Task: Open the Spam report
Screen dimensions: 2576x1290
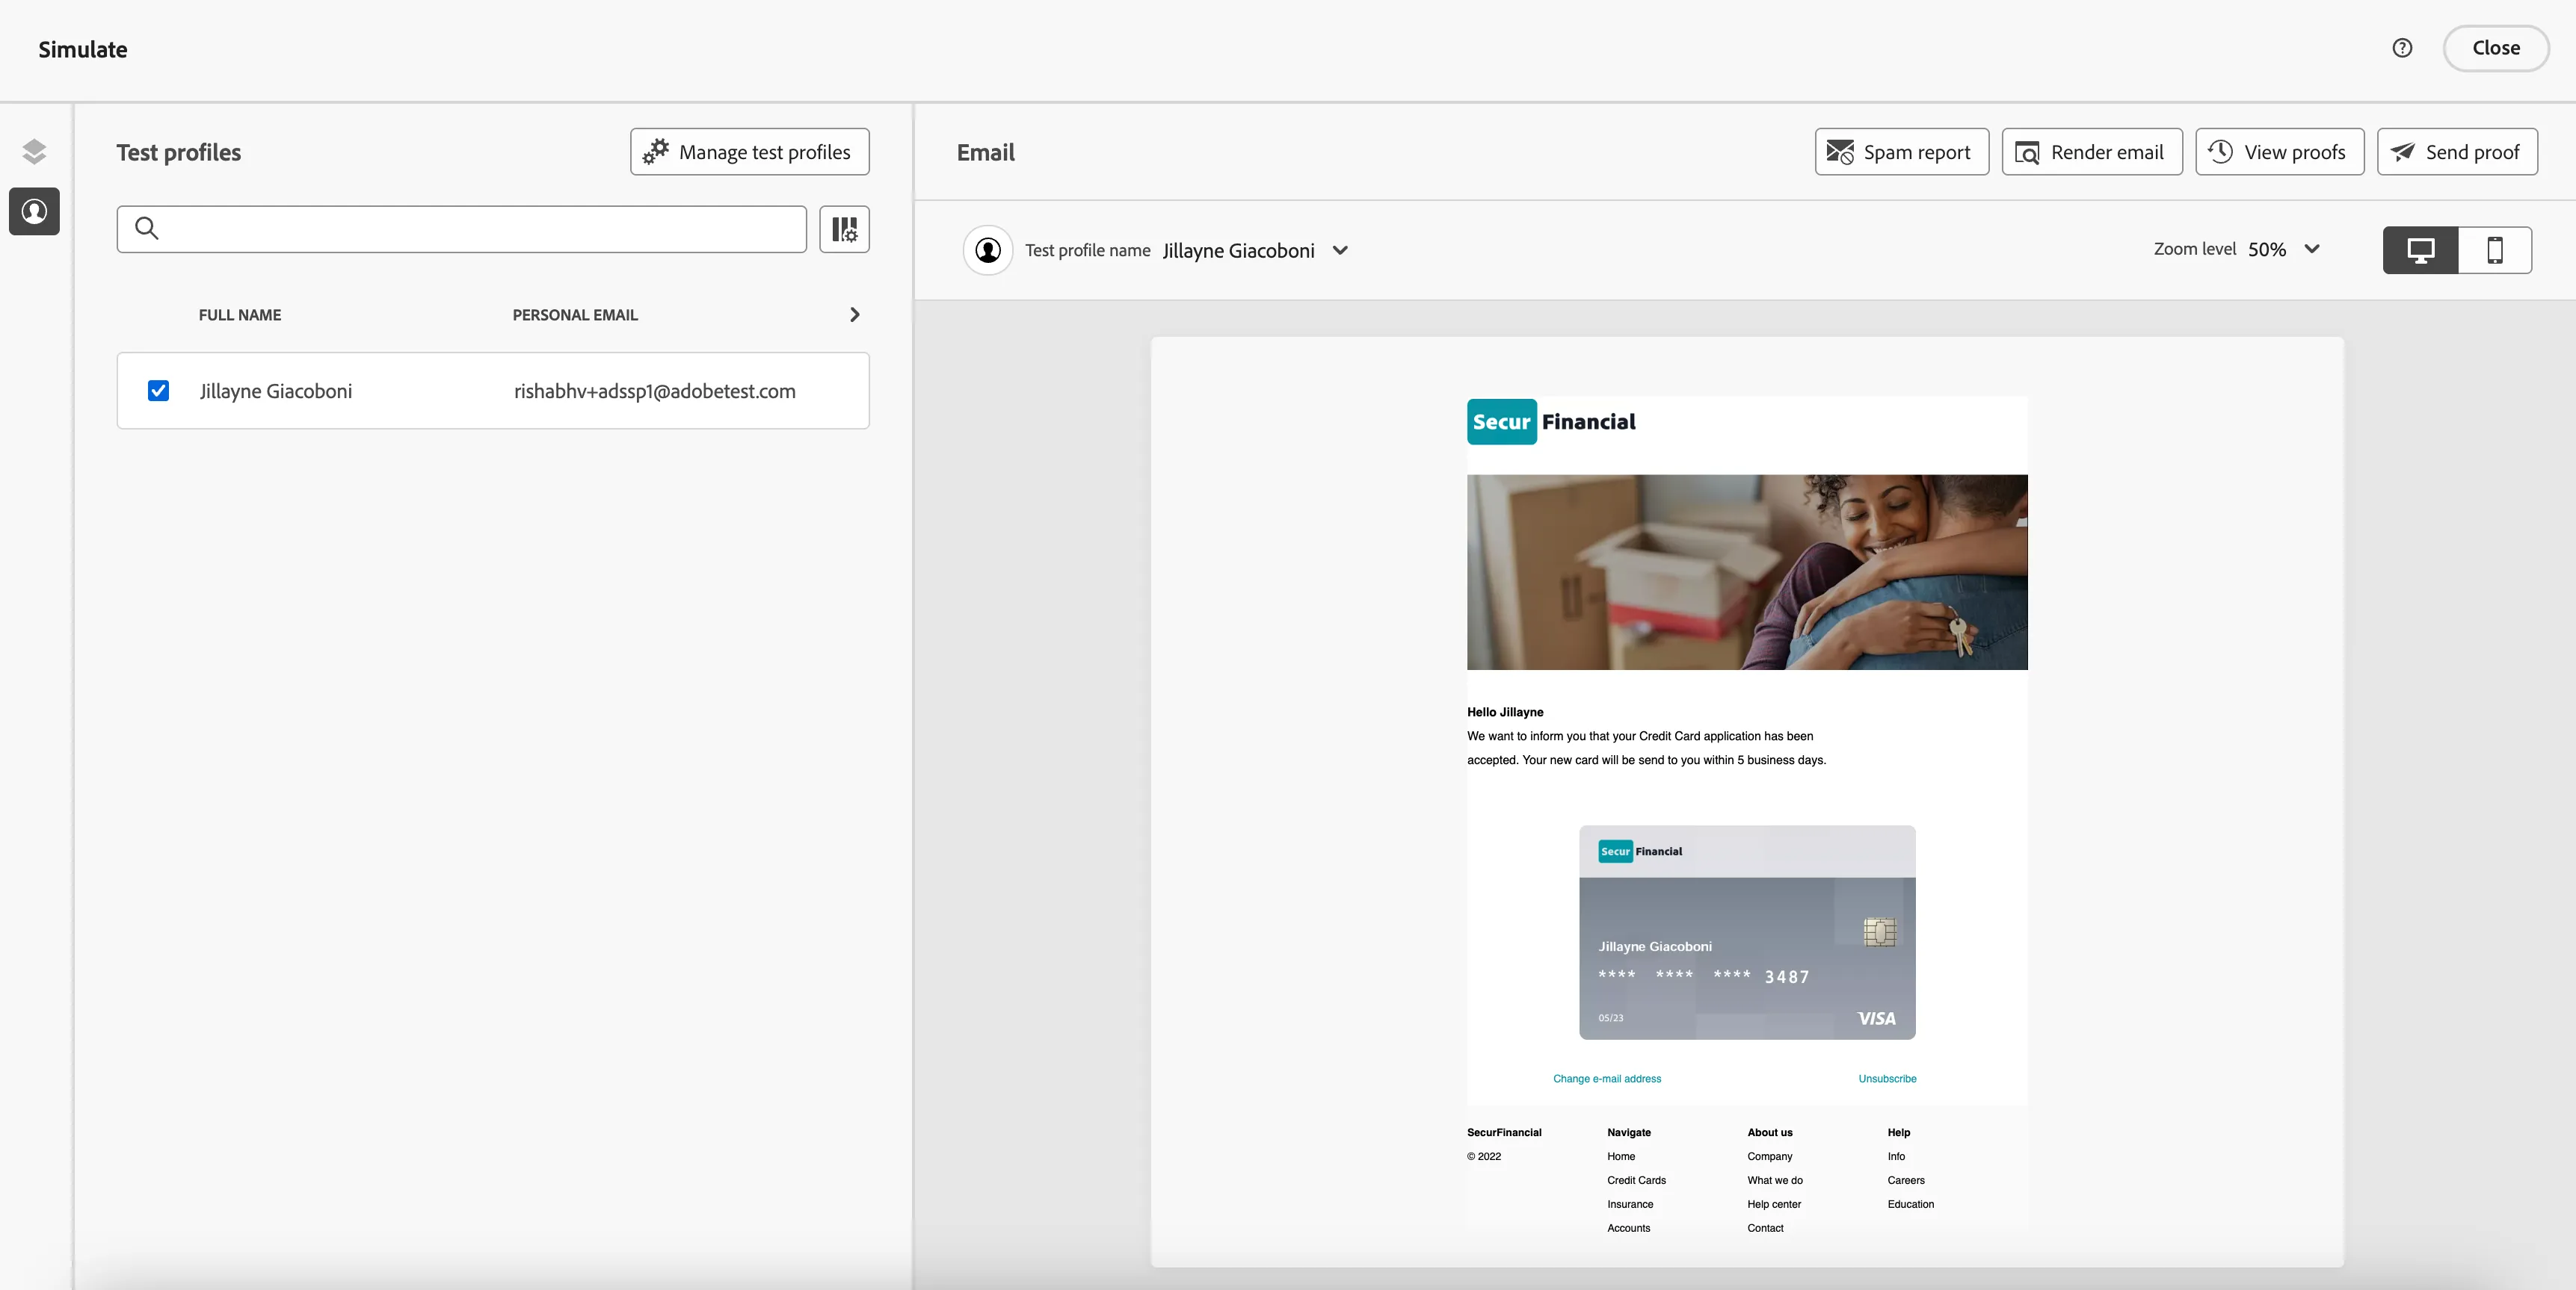Action: [x=1901, y=152]
